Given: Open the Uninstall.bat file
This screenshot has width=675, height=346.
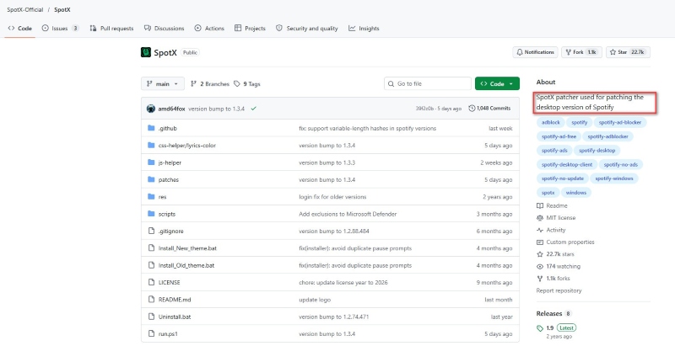Looking at the screenshot, I should point(175,317).
